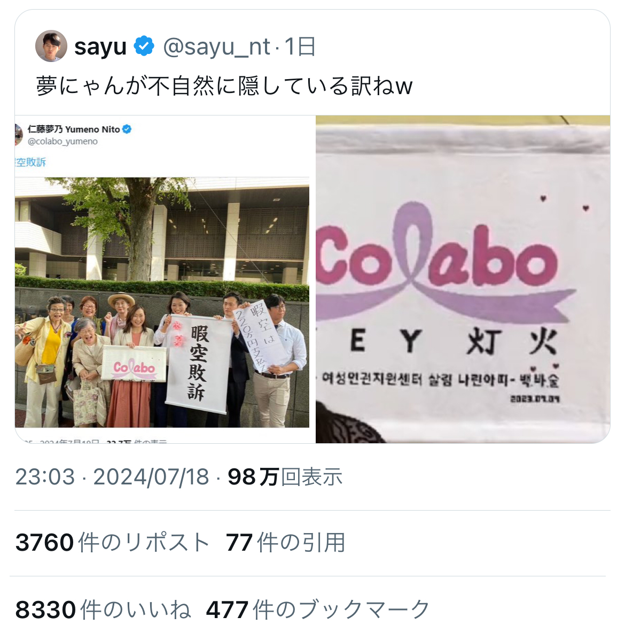Click the 暇空敗訴 hashtag text
This screenshot has height=640, width=625.
click(30, 162)
